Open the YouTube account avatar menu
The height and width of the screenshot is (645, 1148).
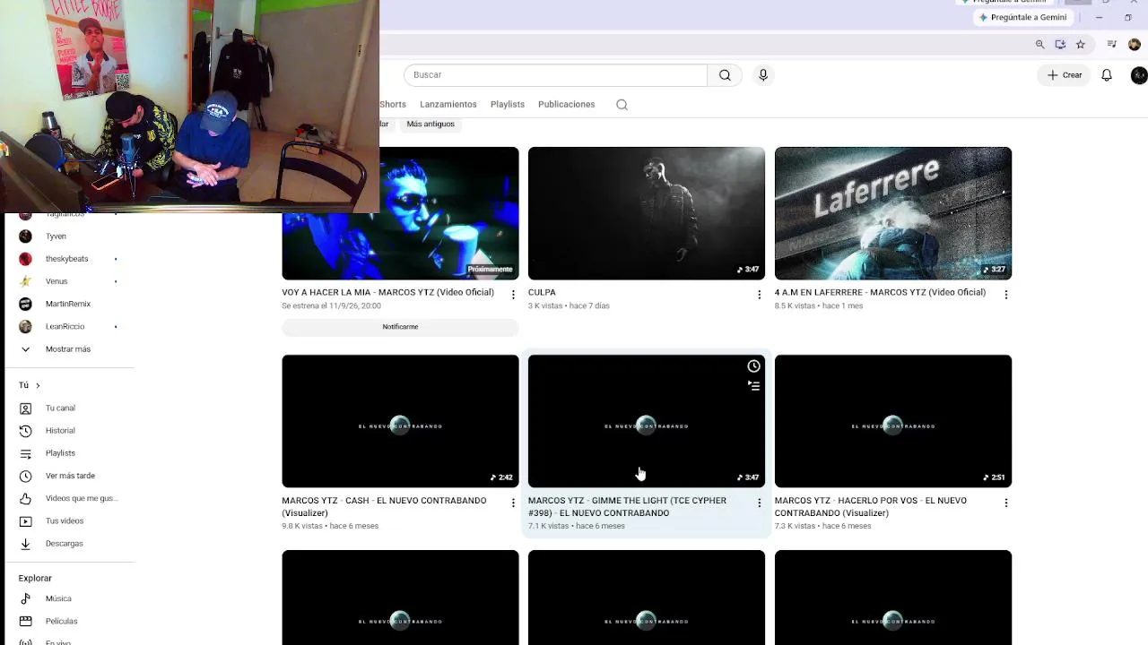[1139, 75]
